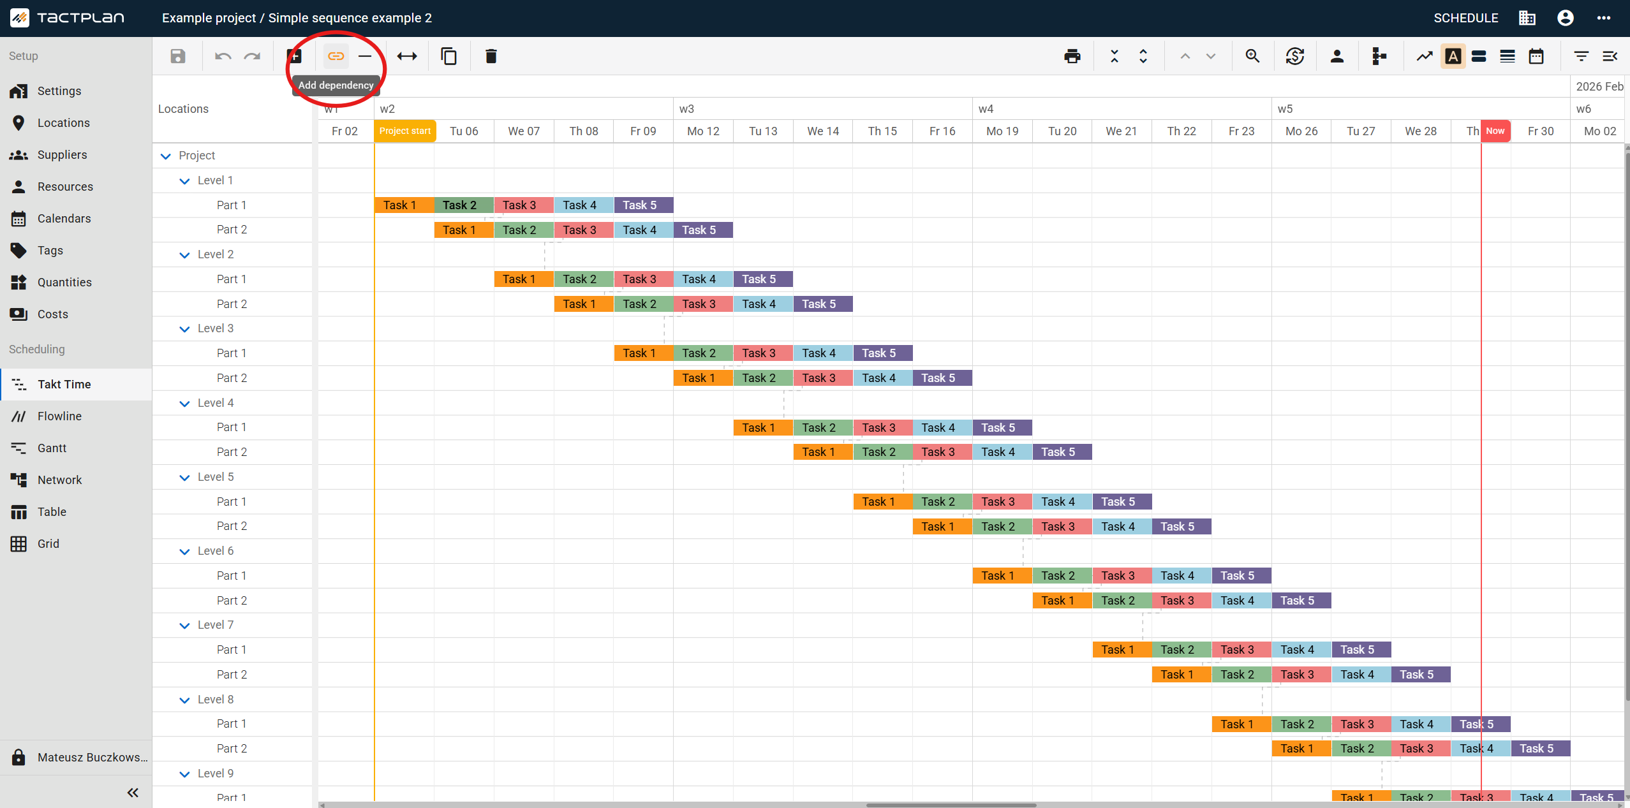The image size is (1630, 808).
Task: Open Settings in the sidebar
Action: 76,91
